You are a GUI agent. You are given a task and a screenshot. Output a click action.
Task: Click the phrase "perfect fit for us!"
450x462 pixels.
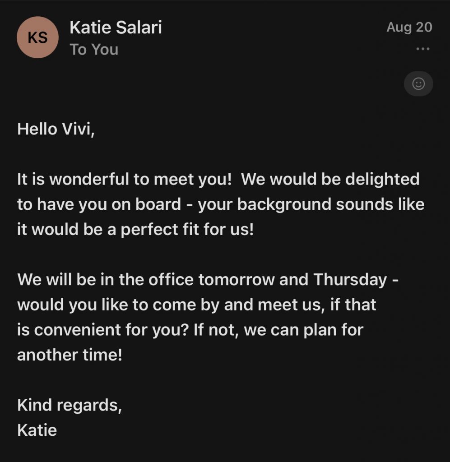[x=187, y=230]
